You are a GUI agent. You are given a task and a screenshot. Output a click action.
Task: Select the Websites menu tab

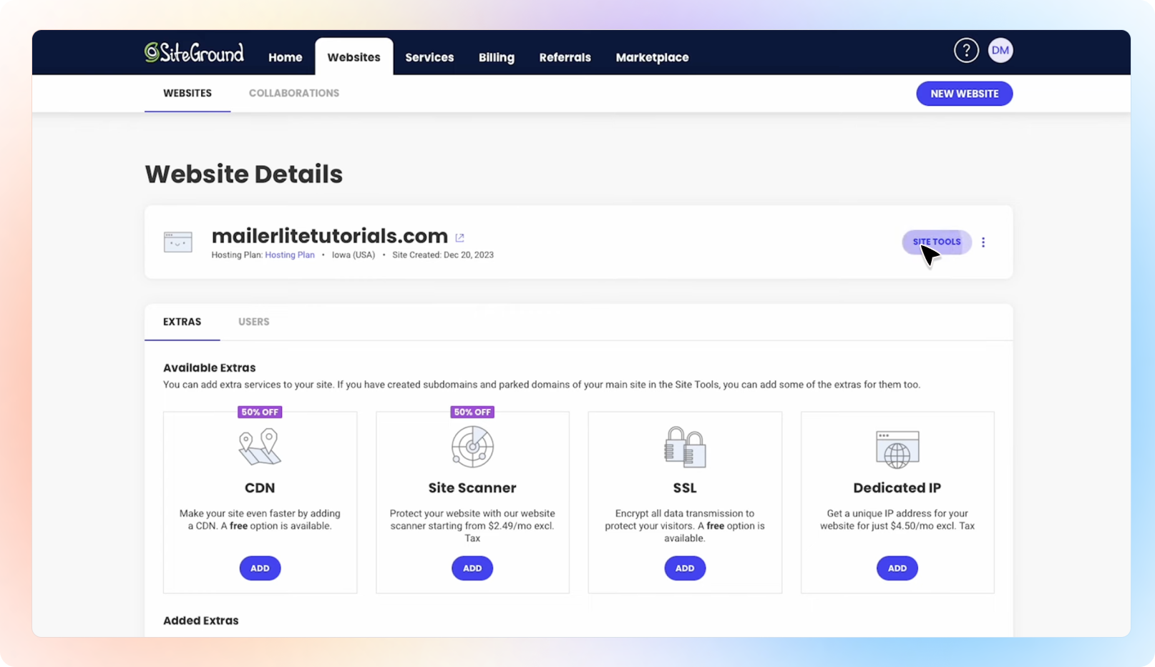(x=354, y=57)
